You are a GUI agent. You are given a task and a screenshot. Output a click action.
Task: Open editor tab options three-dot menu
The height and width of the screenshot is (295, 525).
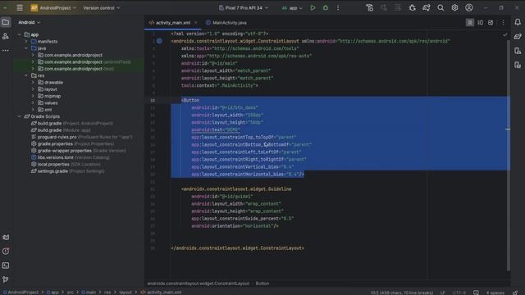503,22
